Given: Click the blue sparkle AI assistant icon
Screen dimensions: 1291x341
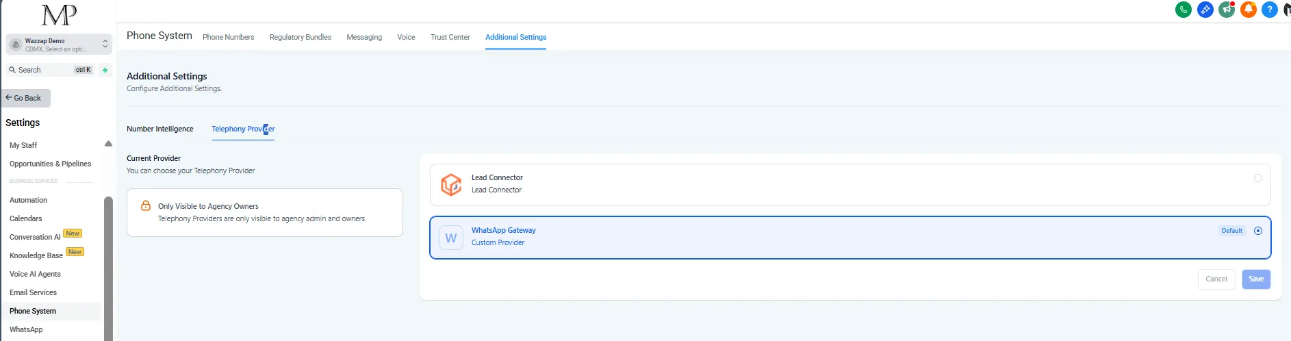Looking at the screenshot, I should tap(1205, 10).
